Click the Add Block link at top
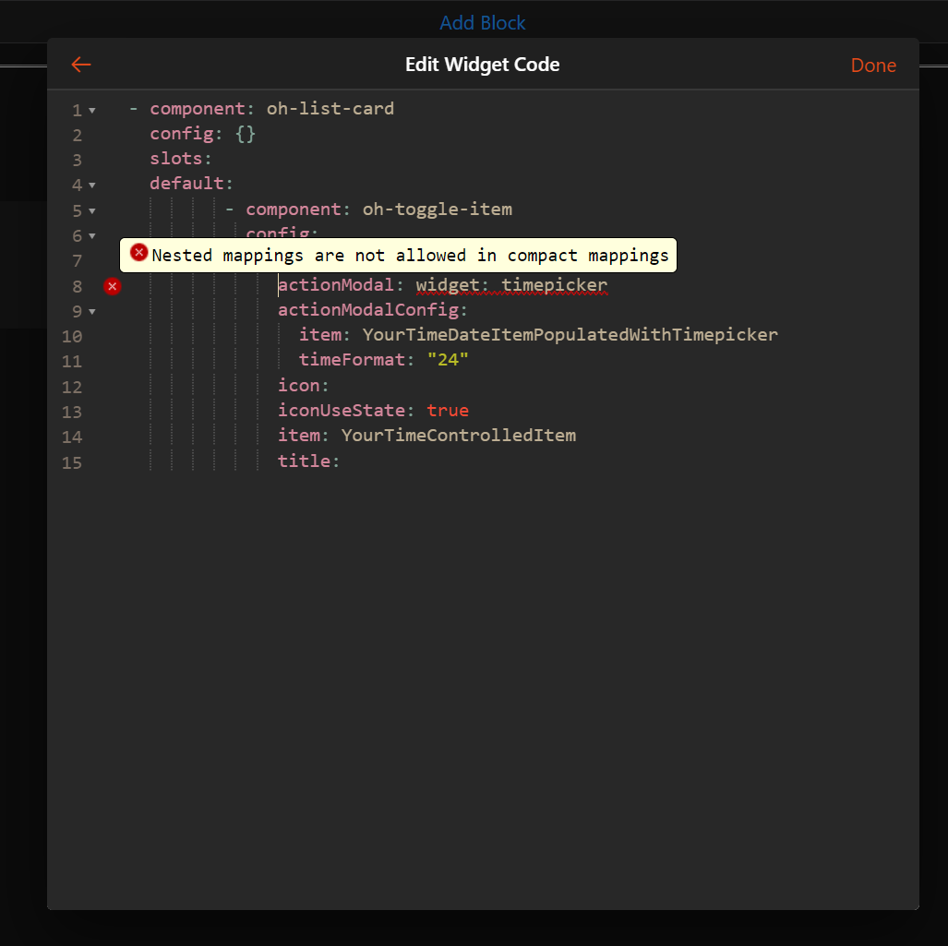Screen dimensions: 948x946 [x=482, y=23]
